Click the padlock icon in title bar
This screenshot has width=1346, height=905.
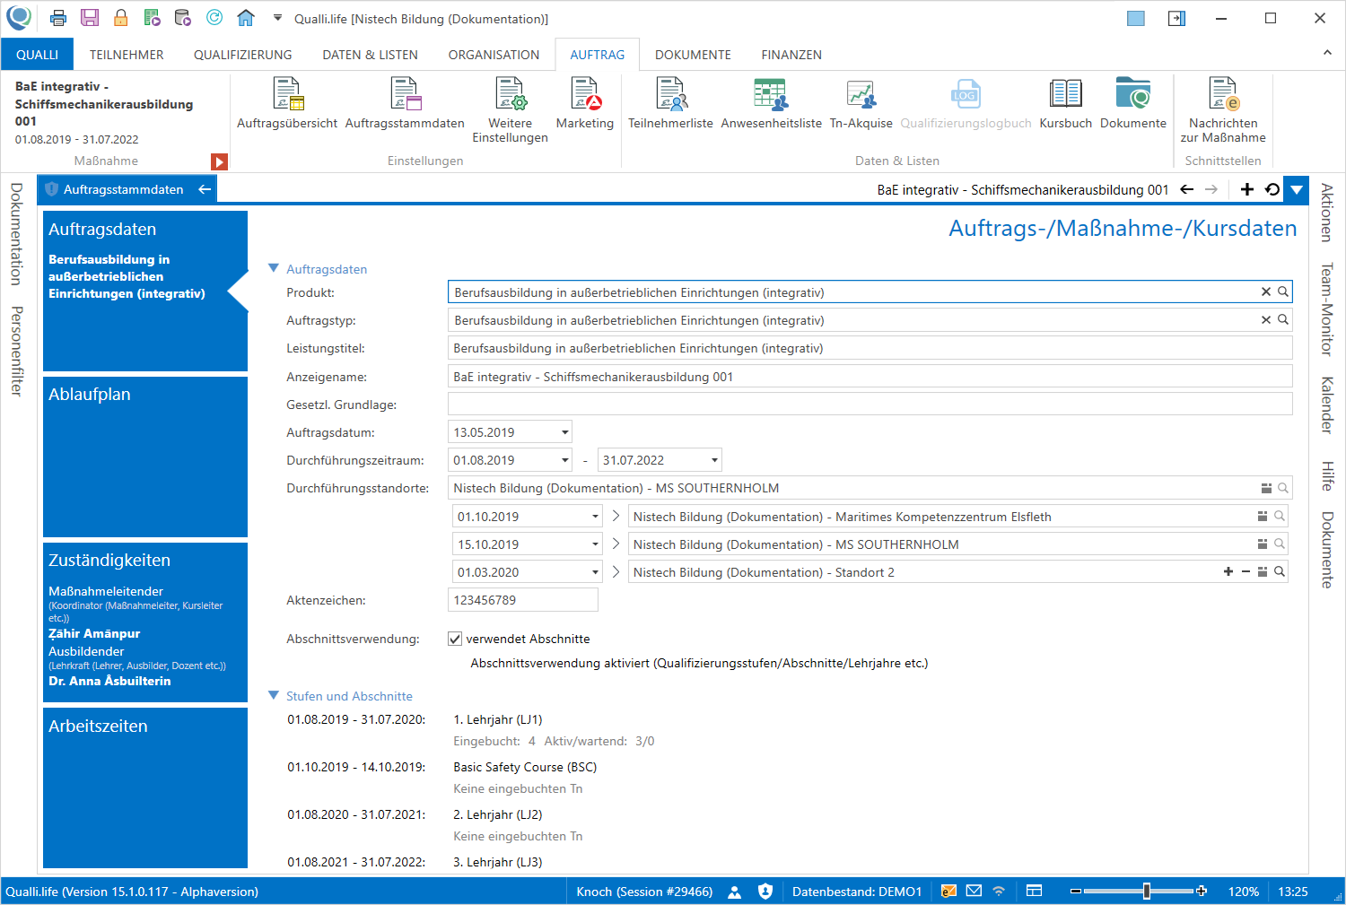120,18
